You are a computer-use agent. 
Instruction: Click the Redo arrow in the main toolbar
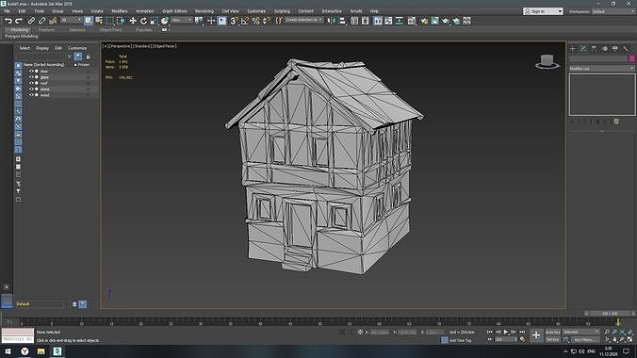click(x=19, y=21)
